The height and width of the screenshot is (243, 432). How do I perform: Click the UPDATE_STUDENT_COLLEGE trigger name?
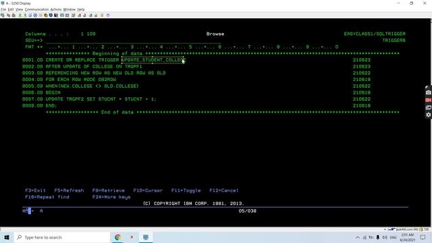[x=154, y=60]
